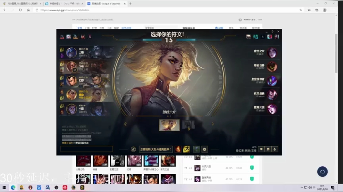This screenshot has width=343, height=192.
Task: Click 仙灵女巫 row in op.gg ranking
Action: point(221,168)
